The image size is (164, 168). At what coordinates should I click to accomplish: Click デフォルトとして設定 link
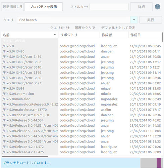(x=118, y=28)
